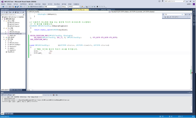
Task: Close the Output panel
Action: pyautogui.click(x=191, y=93)
